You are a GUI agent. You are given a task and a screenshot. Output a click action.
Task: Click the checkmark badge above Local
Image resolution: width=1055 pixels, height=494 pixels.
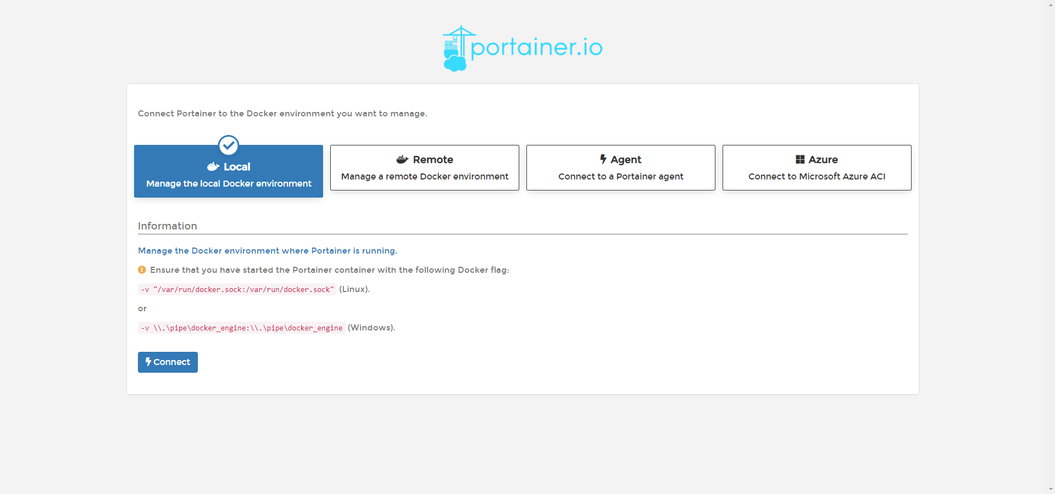pyautogui.click(x=229, y=145)
